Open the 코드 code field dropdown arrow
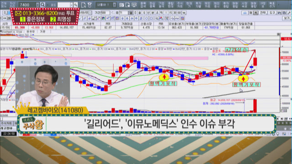The height and width of the screenshot is (164, 292). point(72,5)
